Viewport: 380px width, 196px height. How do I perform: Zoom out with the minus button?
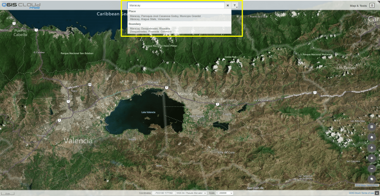tap(372, 169)
